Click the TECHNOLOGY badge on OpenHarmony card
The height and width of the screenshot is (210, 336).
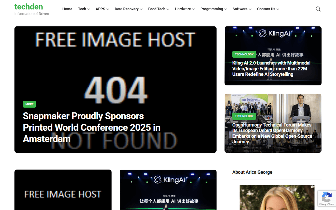244,116
